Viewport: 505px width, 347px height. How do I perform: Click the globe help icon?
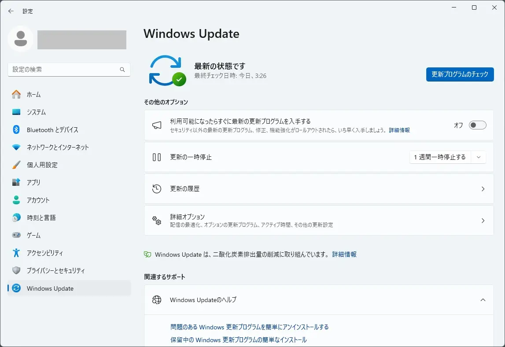[x=157, y=300]
